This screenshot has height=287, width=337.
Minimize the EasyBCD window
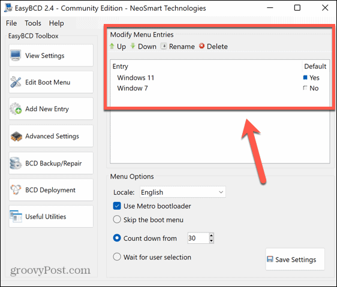click(270, 8)
